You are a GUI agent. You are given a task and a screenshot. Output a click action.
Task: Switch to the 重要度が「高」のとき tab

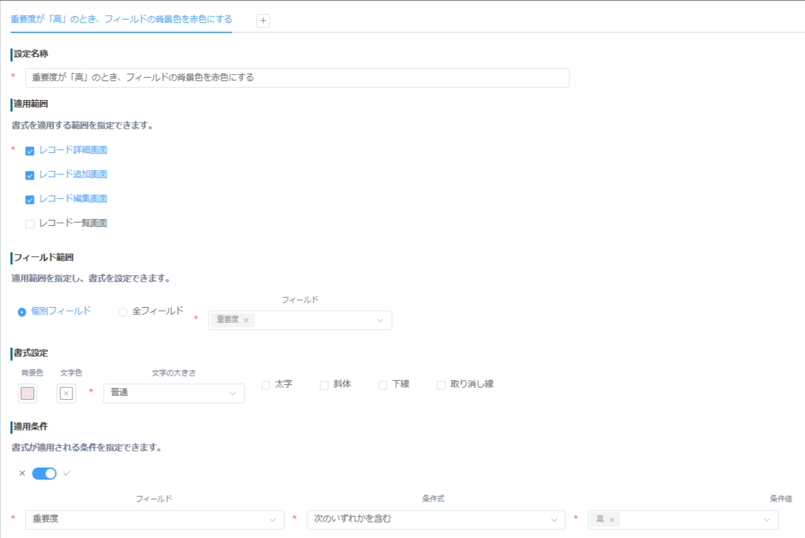tap(121, 19)
